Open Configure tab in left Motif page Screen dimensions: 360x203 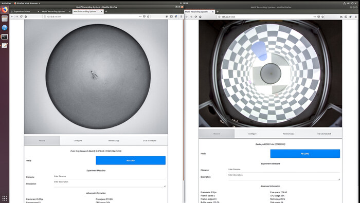78,141
